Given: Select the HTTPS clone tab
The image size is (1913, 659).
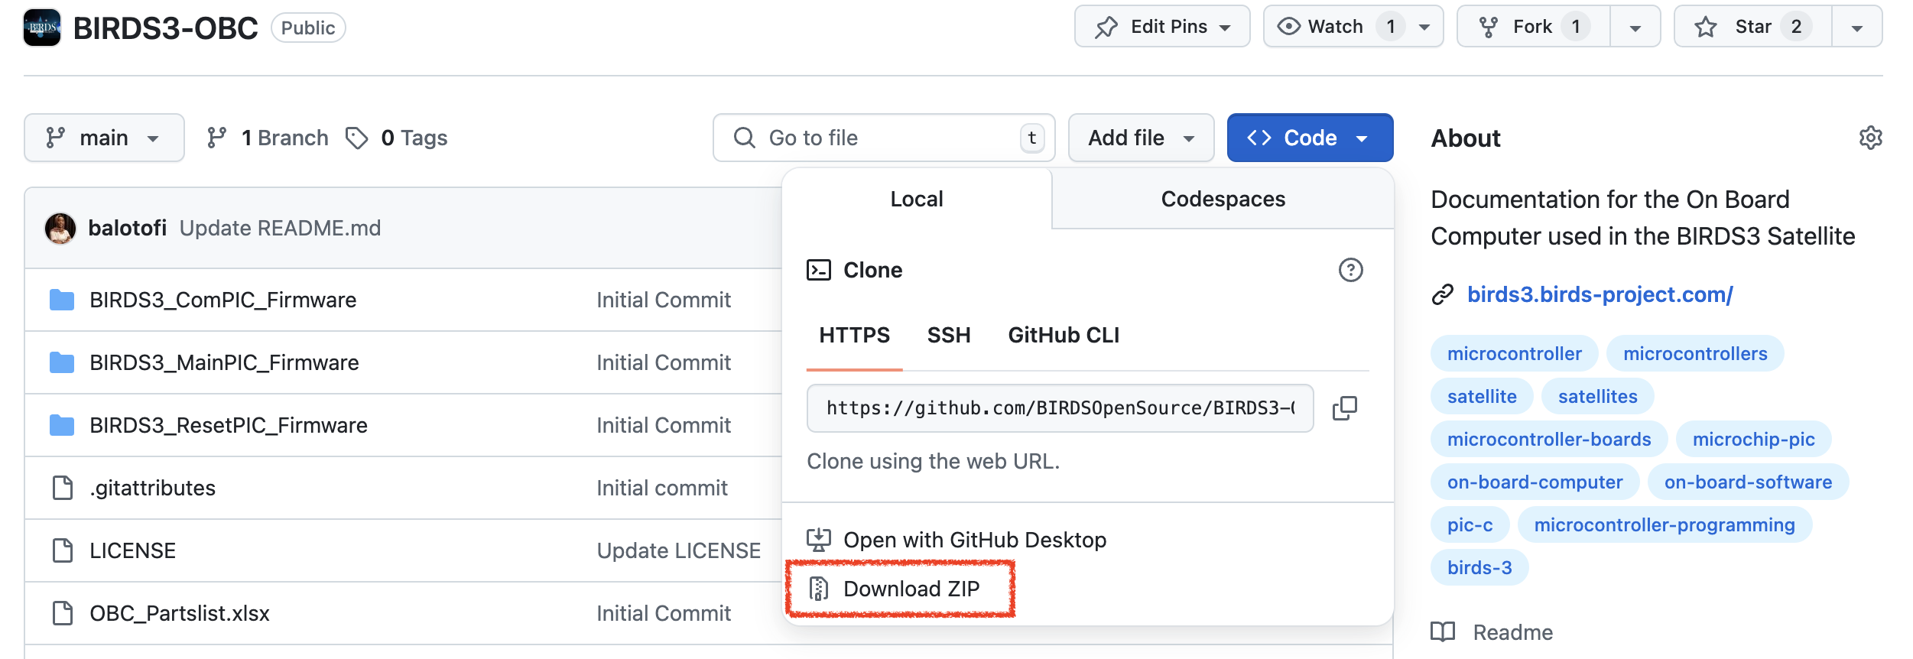Looking at the screenshot, I should coord(855,335).
